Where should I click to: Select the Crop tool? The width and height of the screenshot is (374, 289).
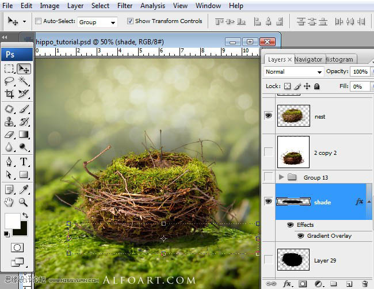tap(9, 94)
